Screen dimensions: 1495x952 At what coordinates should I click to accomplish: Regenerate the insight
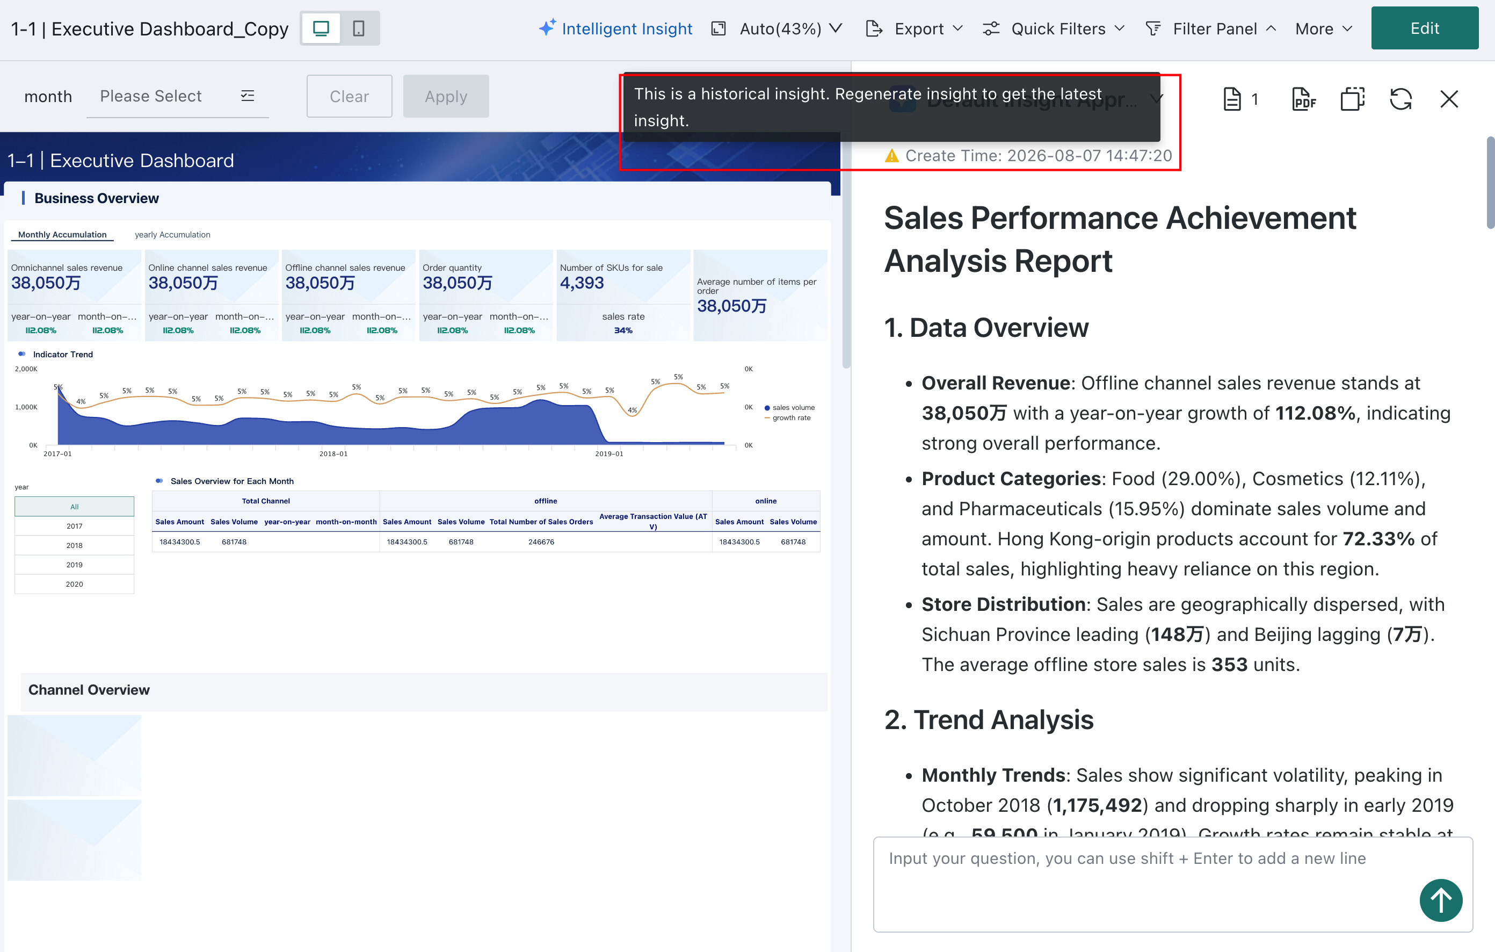pos(1400,99)
